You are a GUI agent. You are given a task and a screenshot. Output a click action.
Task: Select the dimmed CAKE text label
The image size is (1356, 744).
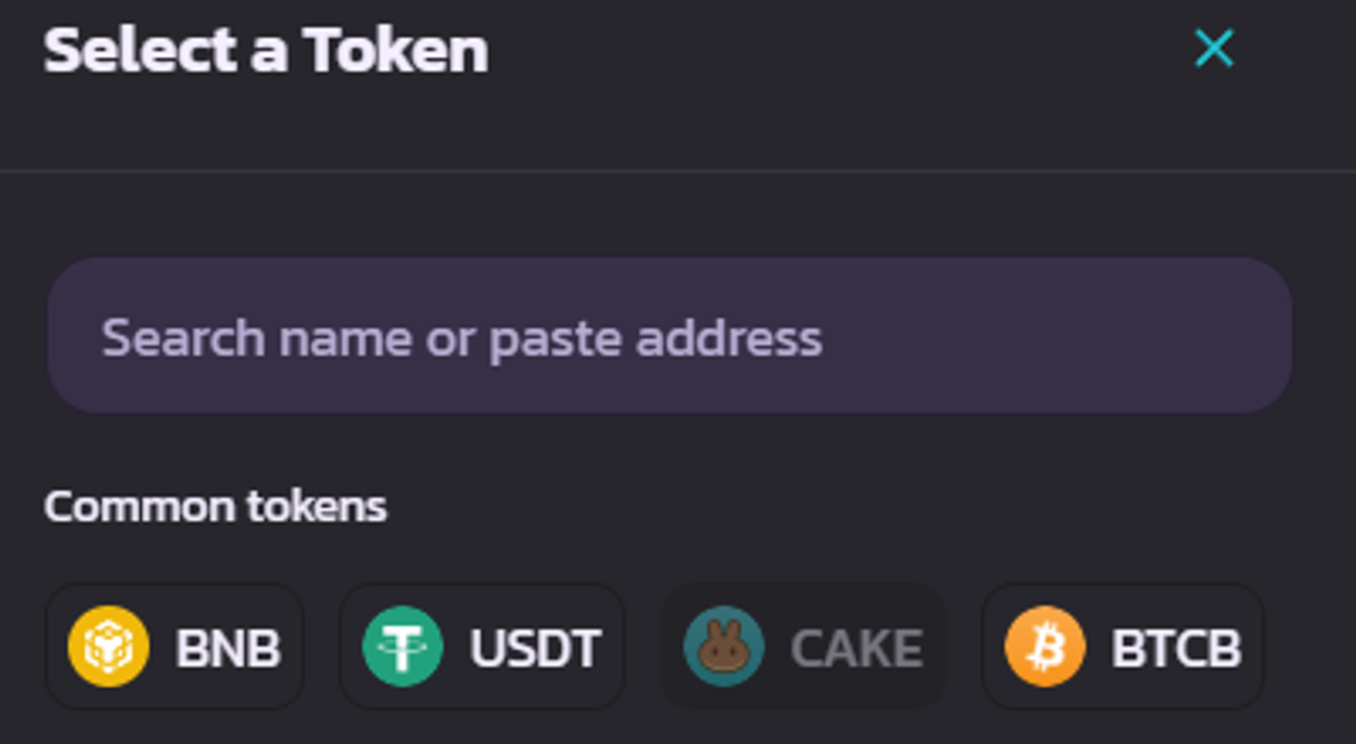click(x=857, y=648)
